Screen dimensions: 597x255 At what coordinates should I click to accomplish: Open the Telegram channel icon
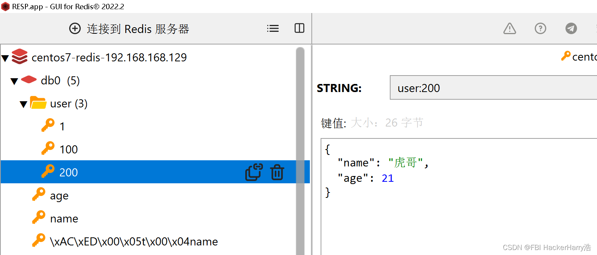tap(571, 28)
